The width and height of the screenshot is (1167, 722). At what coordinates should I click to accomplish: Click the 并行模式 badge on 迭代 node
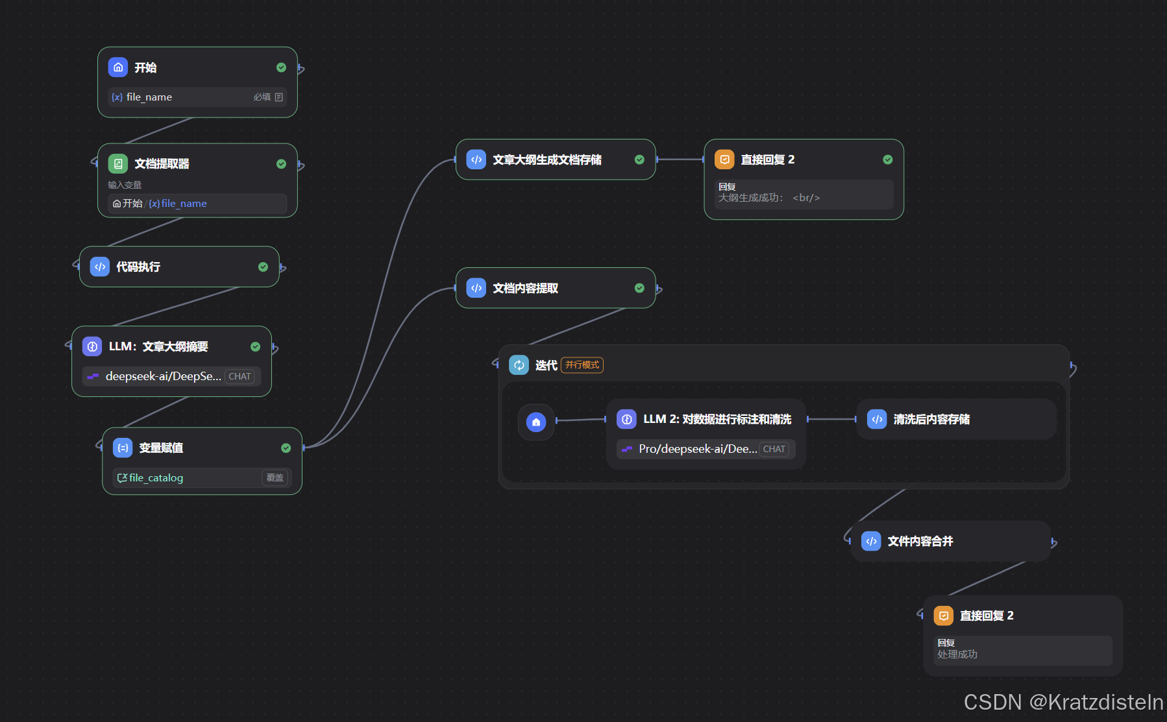click(x=582, y=365)
